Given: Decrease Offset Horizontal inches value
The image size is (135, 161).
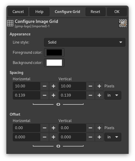Looking at the screenshot, I should click(x=45, y=137).
